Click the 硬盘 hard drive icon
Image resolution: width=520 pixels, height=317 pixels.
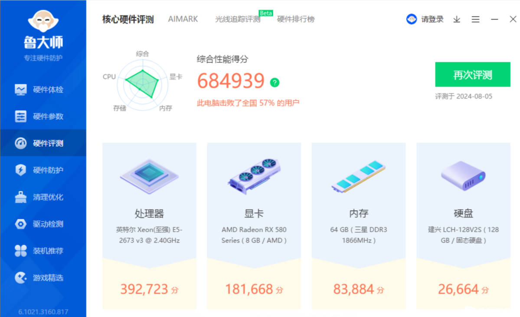463,176
